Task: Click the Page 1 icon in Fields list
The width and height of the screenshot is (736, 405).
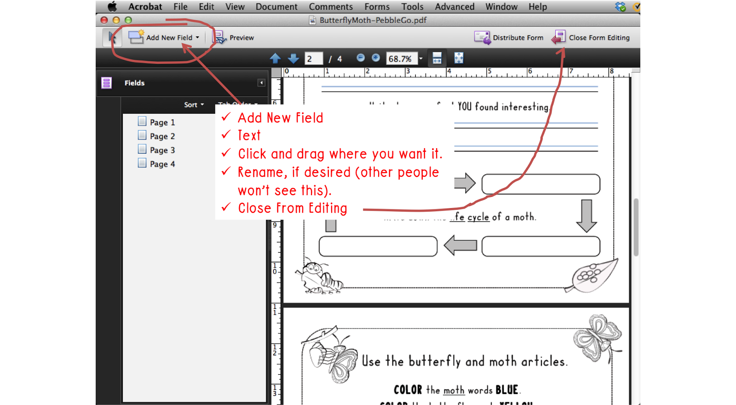Action: 142,121
